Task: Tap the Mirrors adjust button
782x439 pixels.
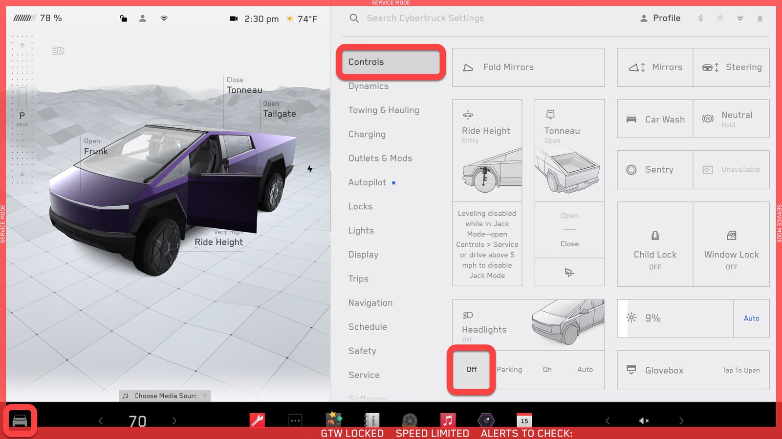Action: (655, 67)
